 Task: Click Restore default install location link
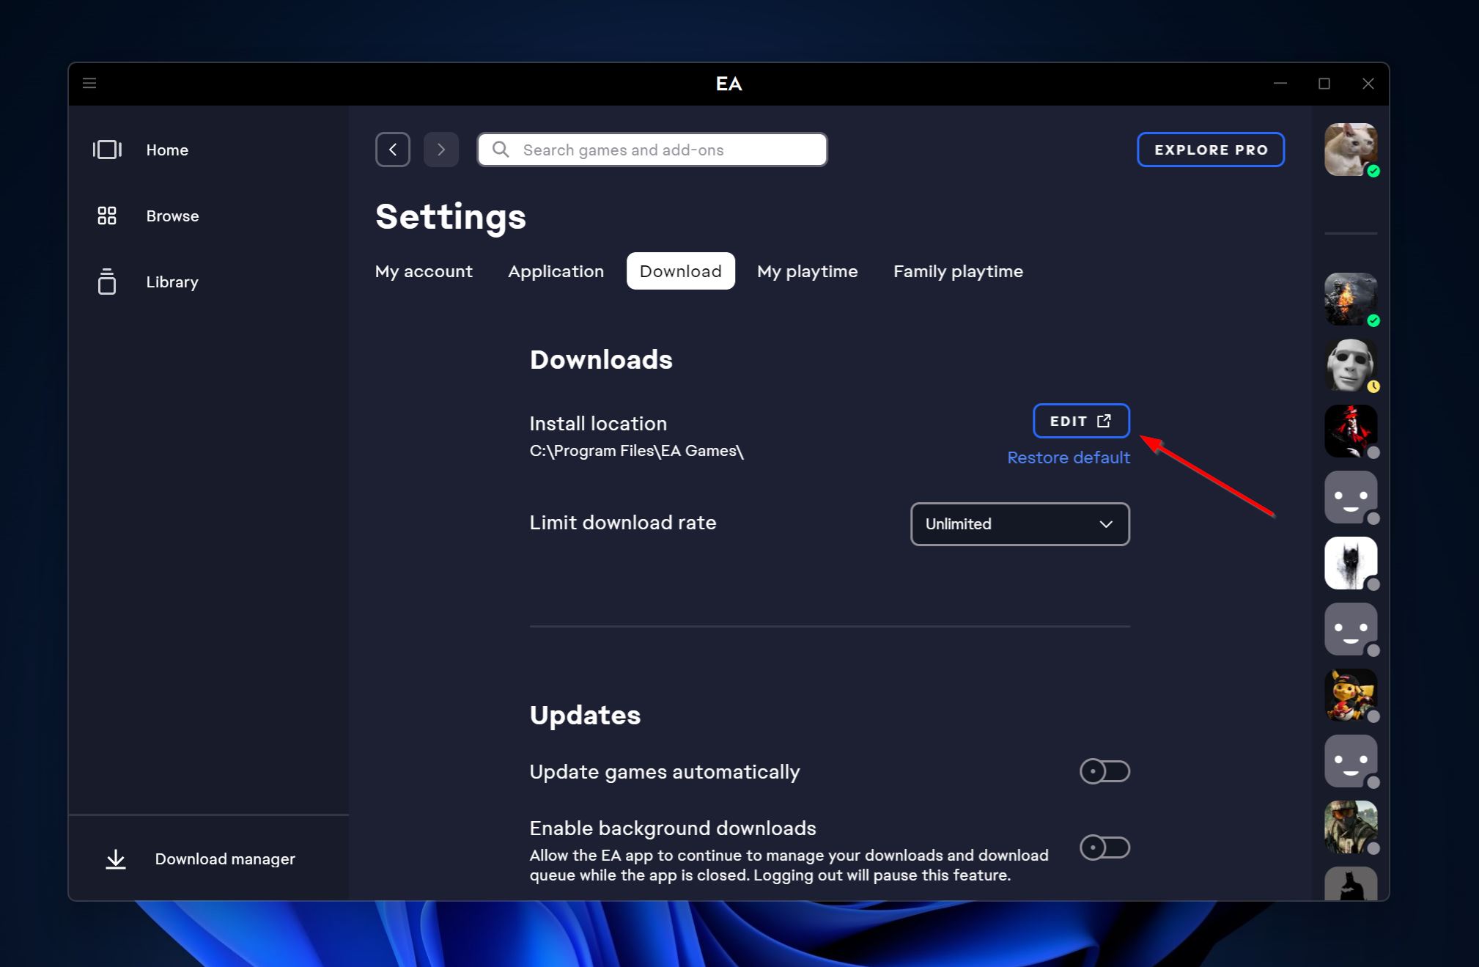[x=1068, y=457]
